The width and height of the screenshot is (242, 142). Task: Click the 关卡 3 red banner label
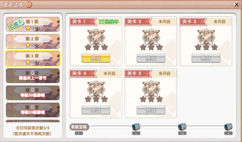pyautogui.click(x=193, y=22)
